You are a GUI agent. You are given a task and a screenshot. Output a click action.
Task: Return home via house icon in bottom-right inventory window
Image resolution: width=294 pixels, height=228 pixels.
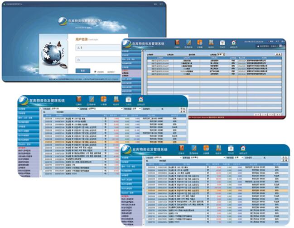pyautogui.click(x=243, y=149)
